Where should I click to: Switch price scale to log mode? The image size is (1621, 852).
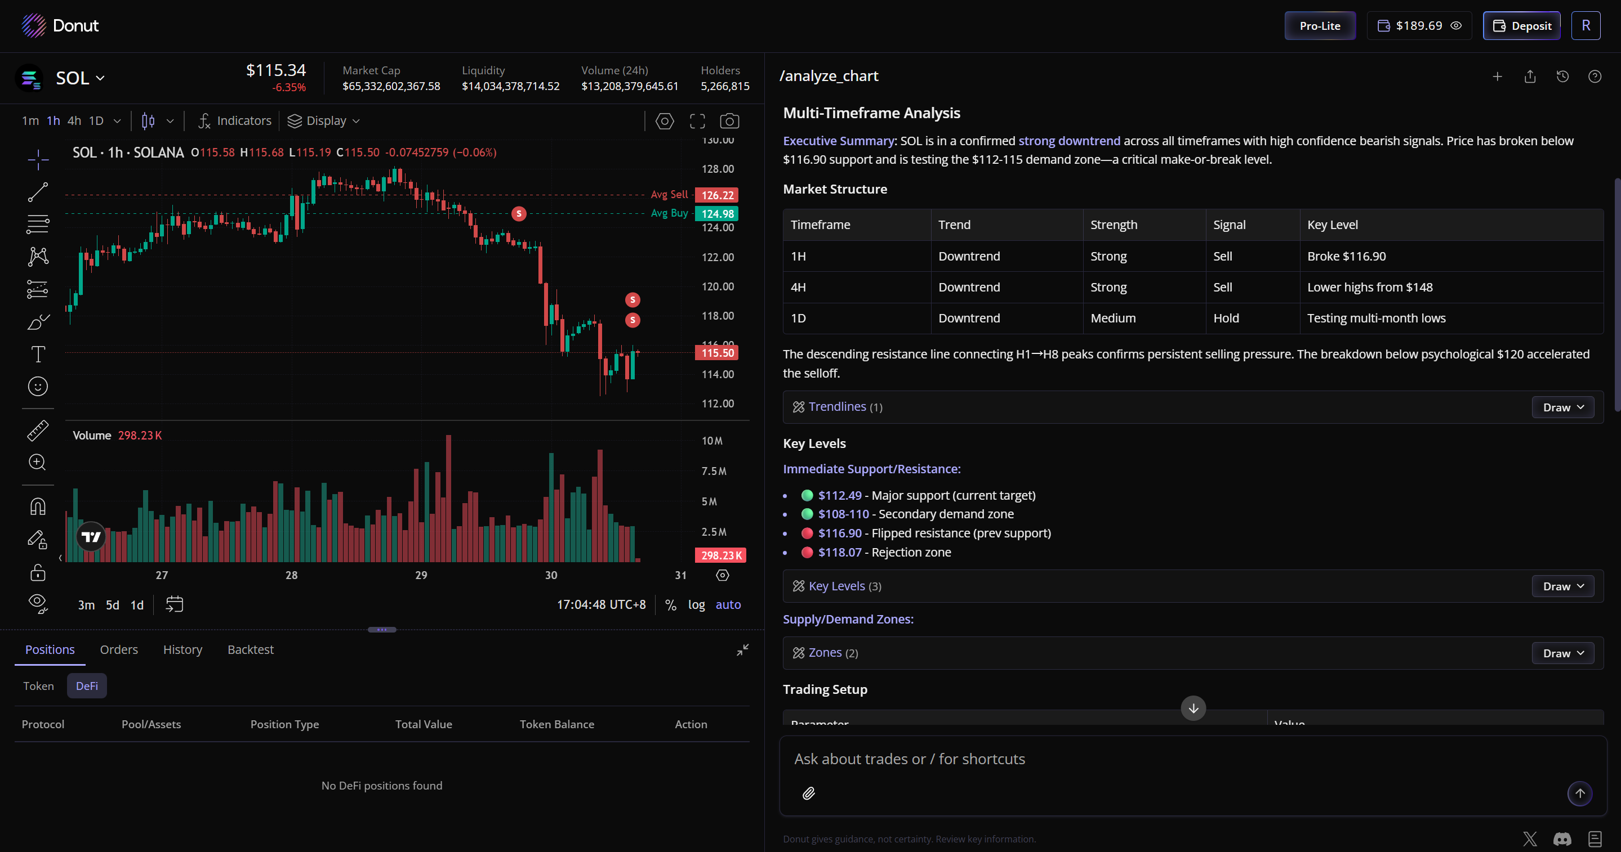click(x=696, y=604)
